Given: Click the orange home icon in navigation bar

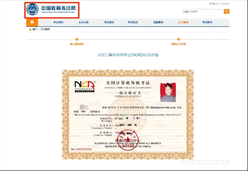Looking at the screenshot, I should point(32,22).
